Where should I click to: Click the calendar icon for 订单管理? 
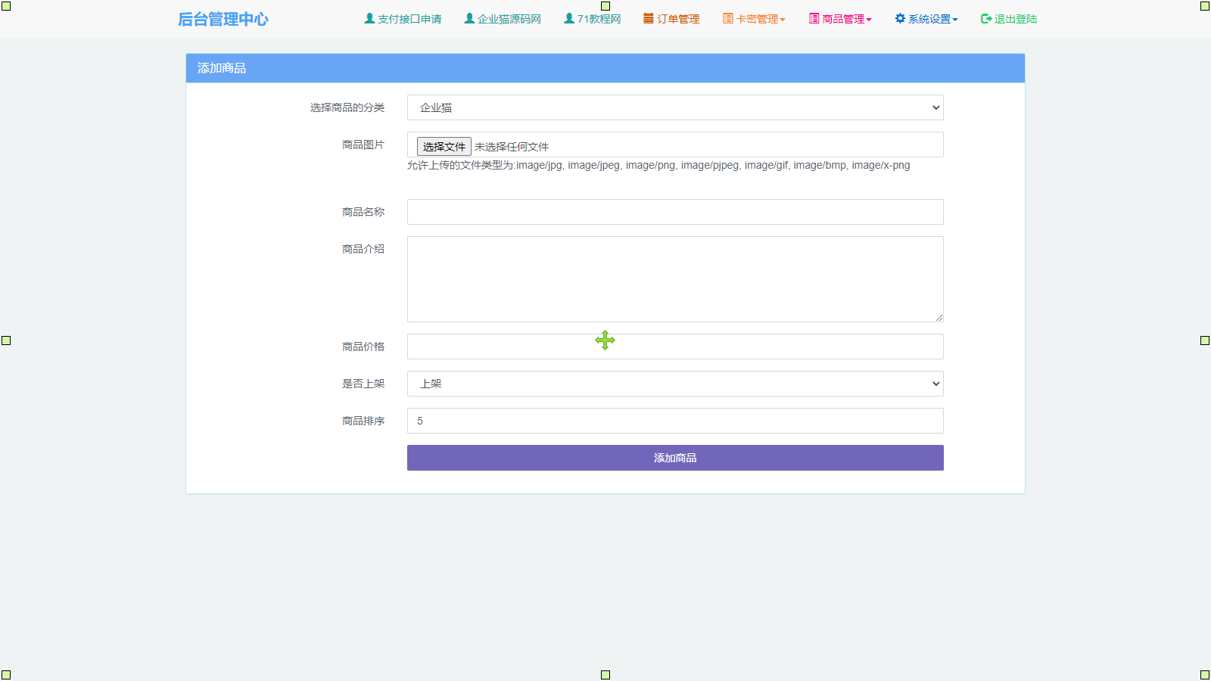pos(649,19)
